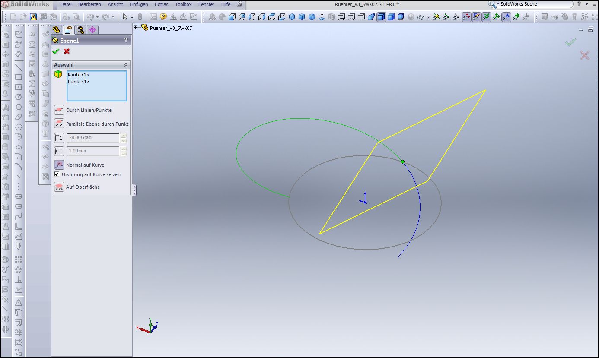
Task: Click the traffic light Rebuild icon
Action: [x=140, y=17]
